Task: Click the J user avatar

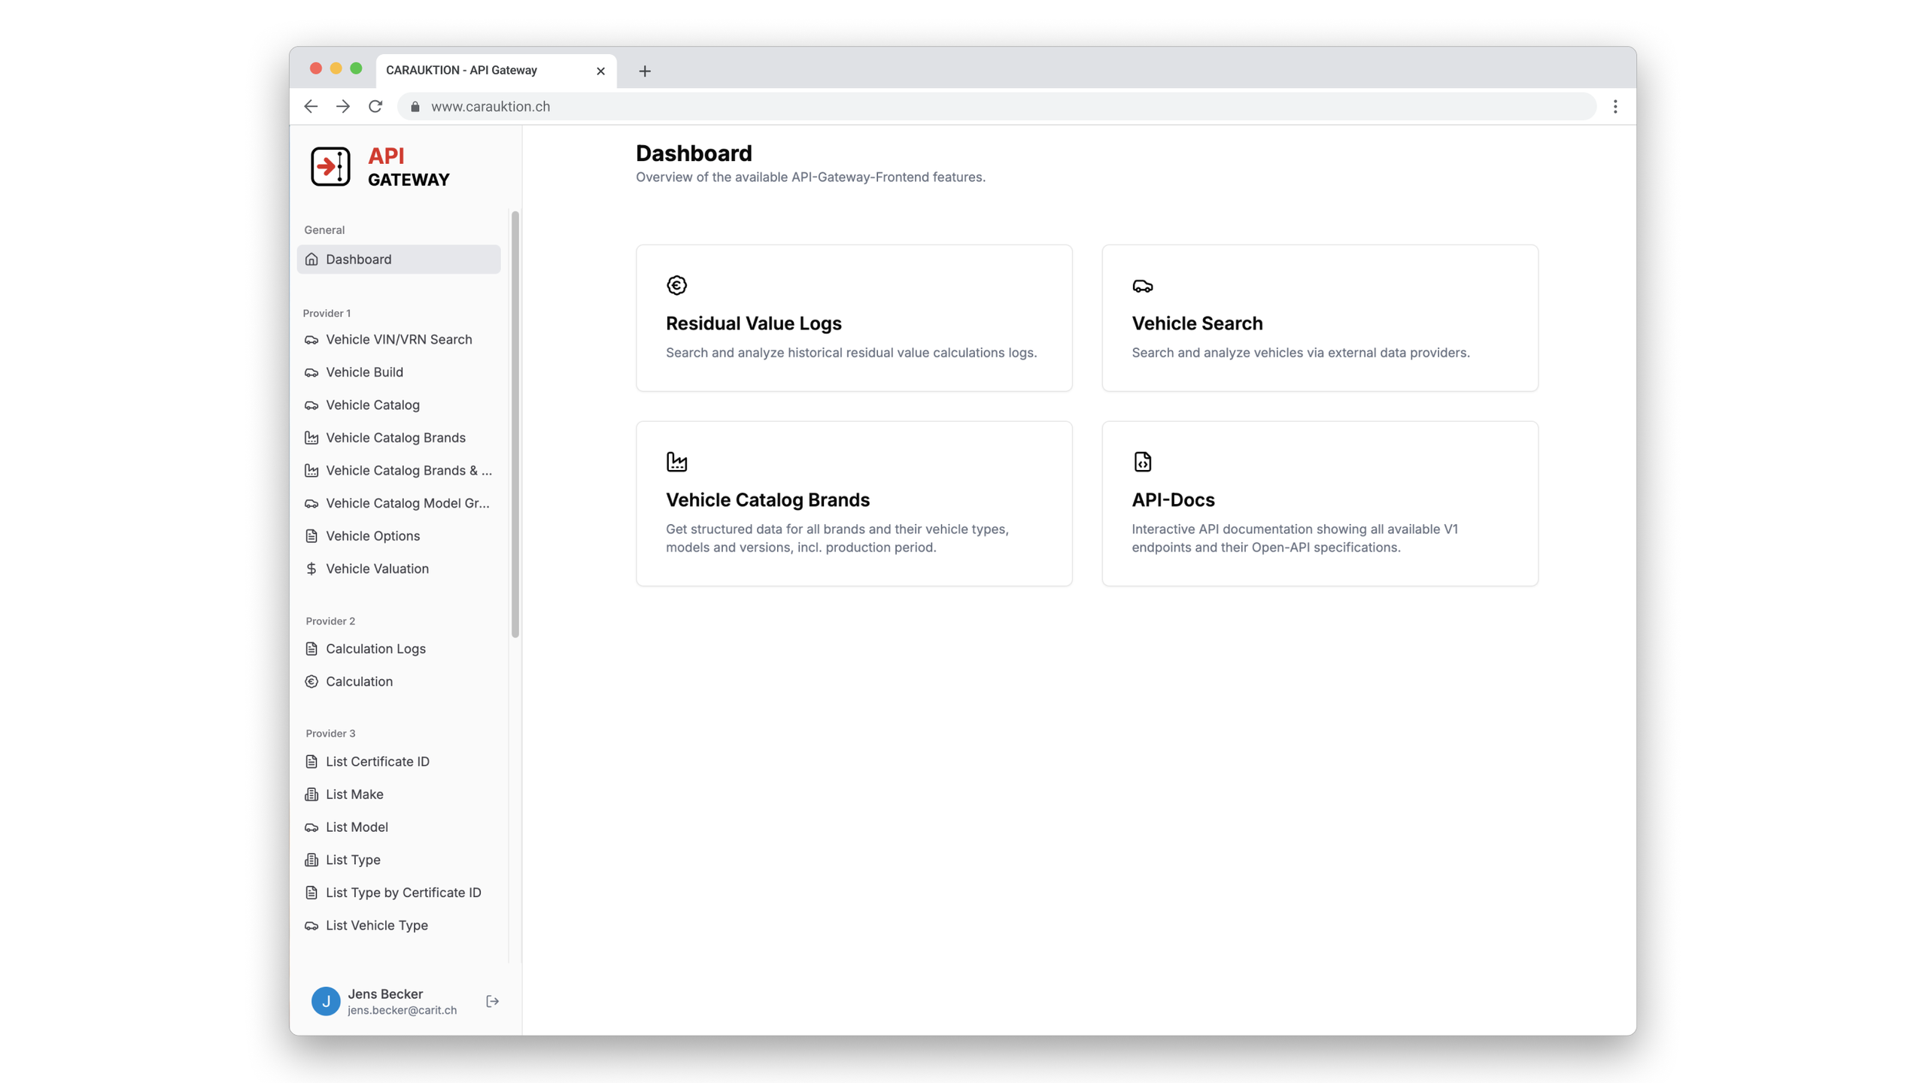Action: [326, 1001]
